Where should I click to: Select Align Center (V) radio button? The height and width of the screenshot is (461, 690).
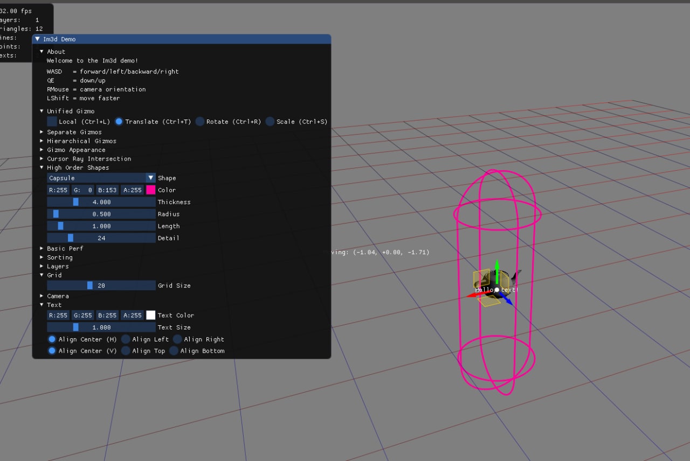click(x=52, y=351)
